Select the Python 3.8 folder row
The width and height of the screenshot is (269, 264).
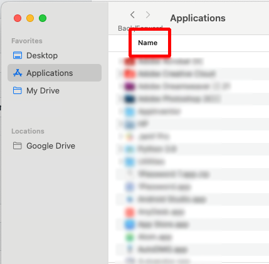pos(192,149)
